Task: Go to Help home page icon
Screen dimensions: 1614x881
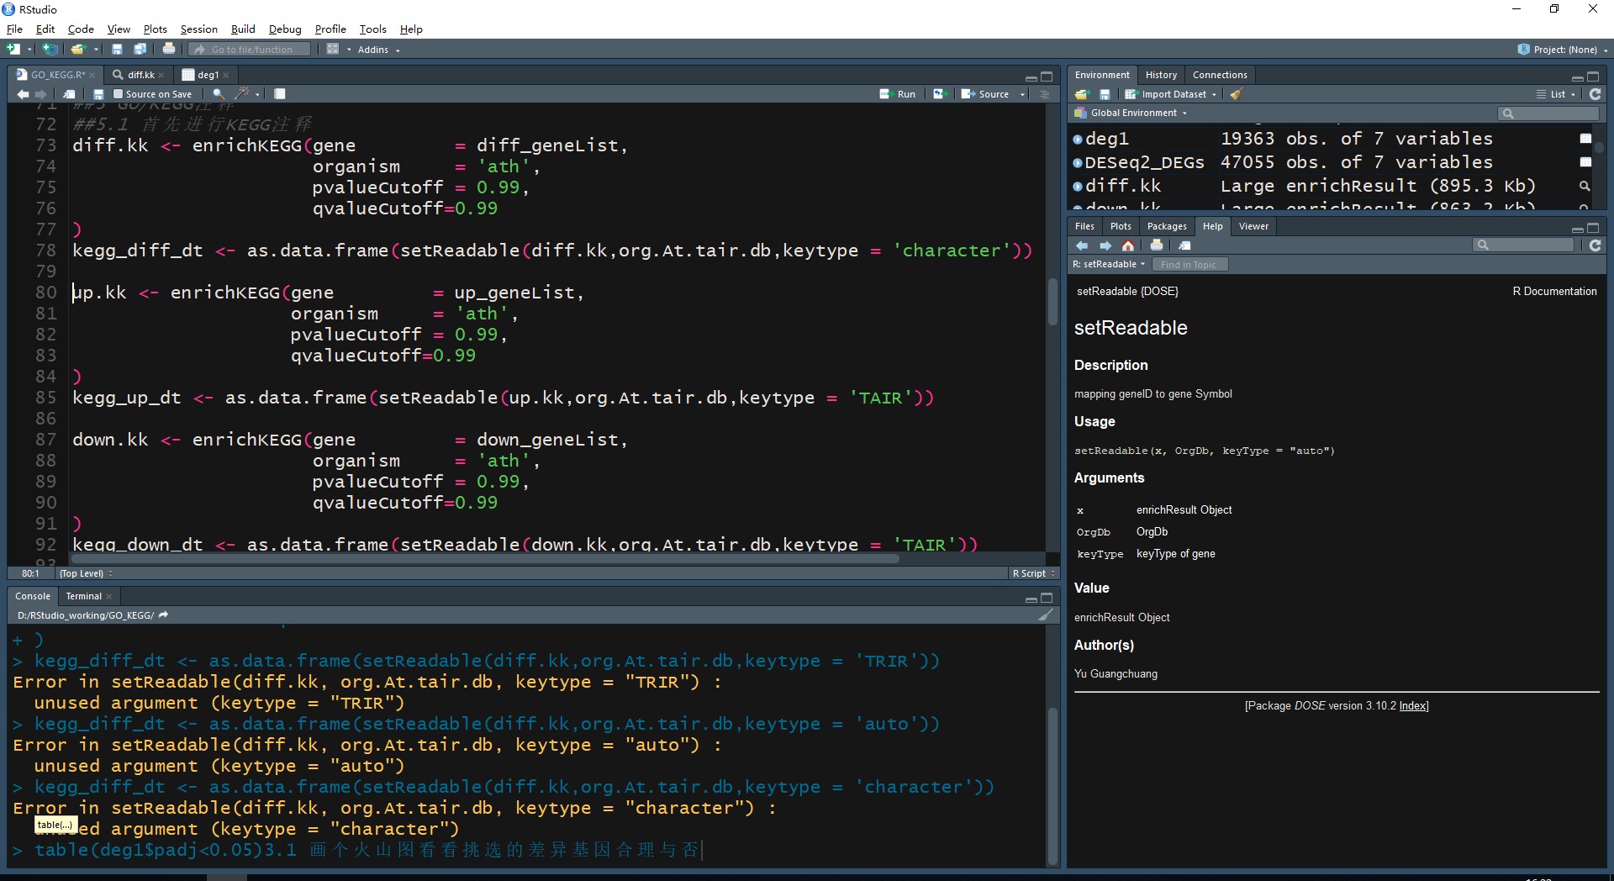Action: 1128,245
